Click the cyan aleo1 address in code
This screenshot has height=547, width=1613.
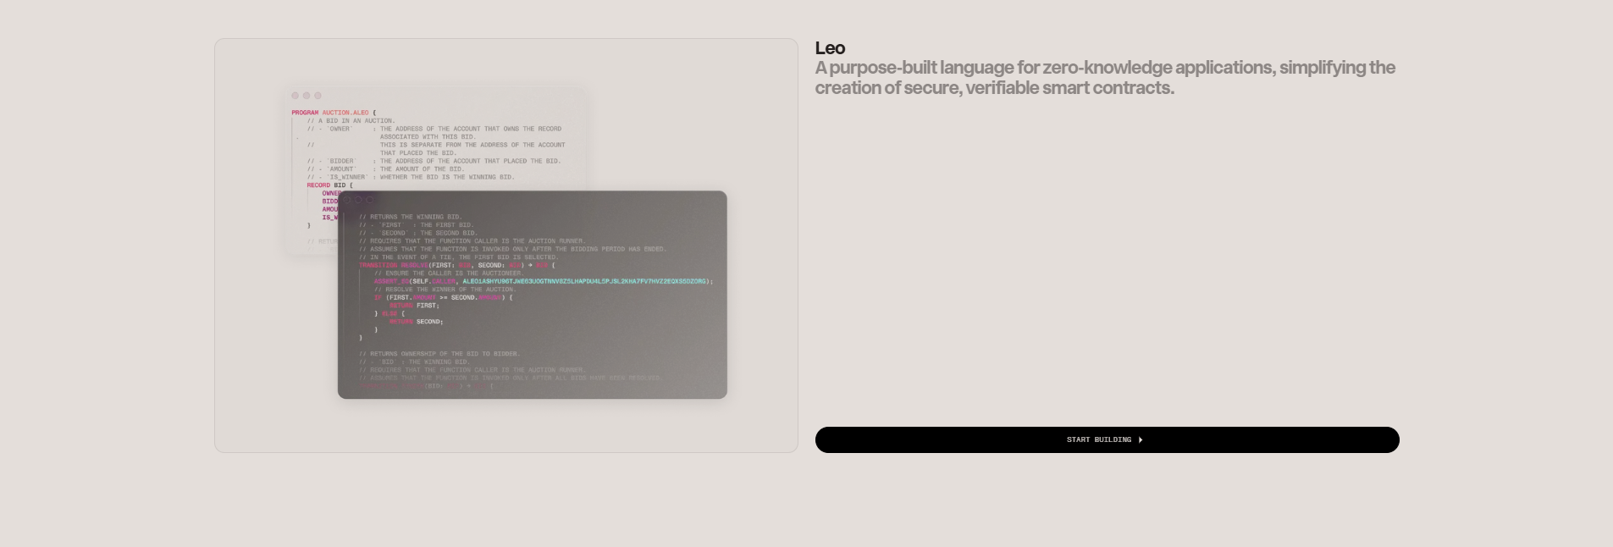point(585,281)
